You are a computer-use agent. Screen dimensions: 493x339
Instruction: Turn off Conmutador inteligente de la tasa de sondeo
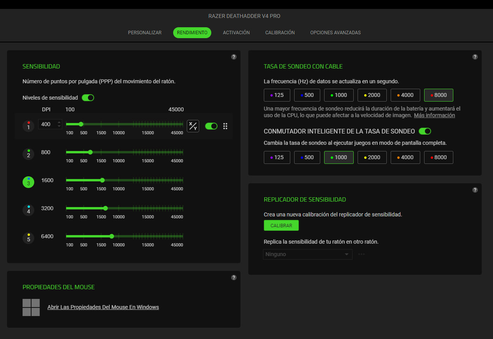(425, 131)
